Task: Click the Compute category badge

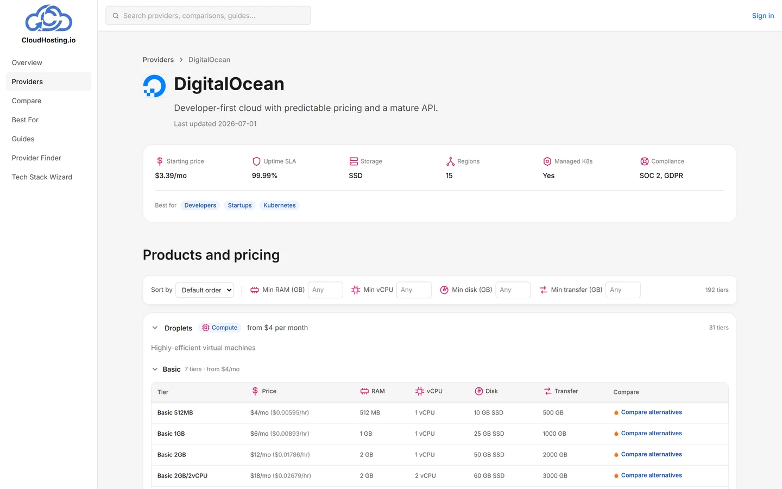Action: click(220, 328)
